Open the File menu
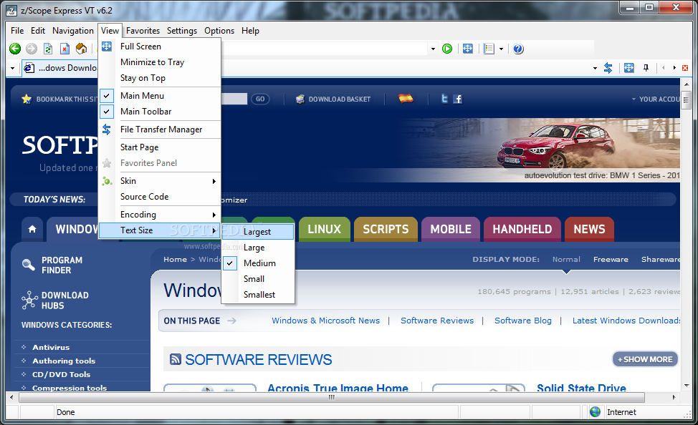 point(17,31)
